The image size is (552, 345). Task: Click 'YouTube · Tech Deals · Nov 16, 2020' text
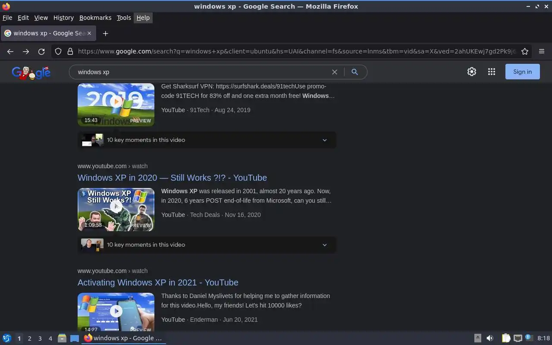click(211, 215)
